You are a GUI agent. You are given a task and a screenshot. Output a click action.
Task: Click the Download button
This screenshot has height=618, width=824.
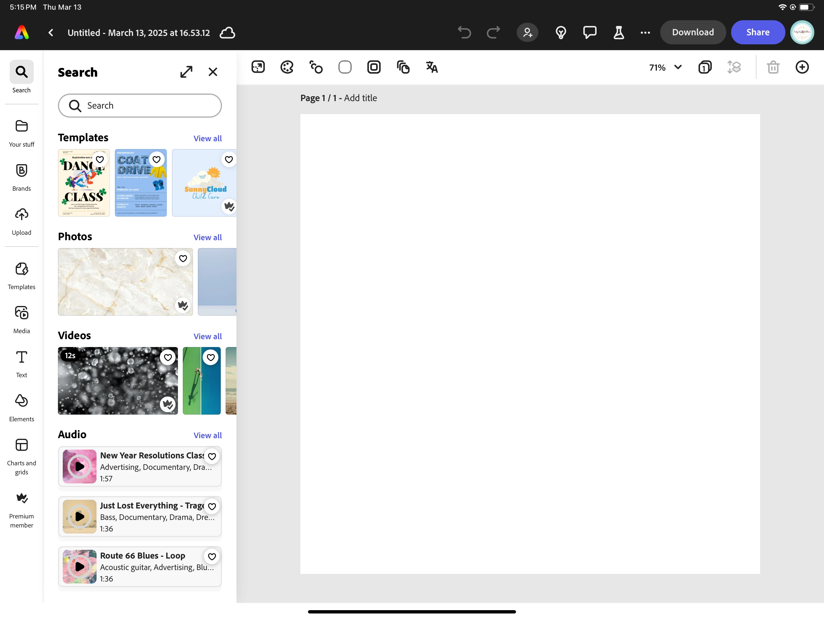[692, 32]
